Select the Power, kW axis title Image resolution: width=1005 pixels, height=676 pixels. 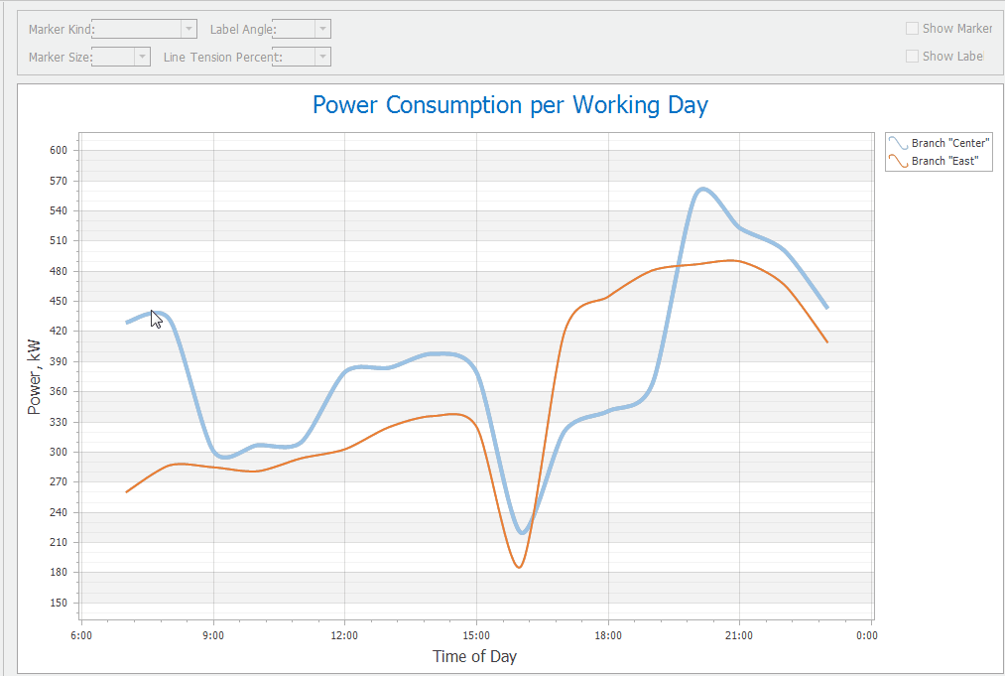pos(35,377)
